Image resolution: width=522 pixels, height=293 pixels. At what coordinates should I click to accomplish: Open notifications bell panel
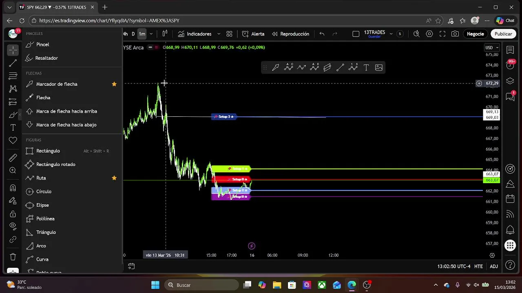point(510,230)
